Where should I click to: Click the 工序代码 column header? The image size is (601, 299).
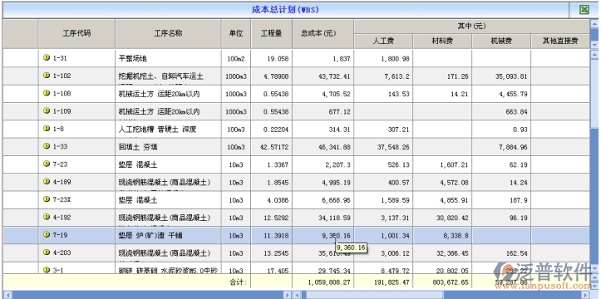(76, 34)
